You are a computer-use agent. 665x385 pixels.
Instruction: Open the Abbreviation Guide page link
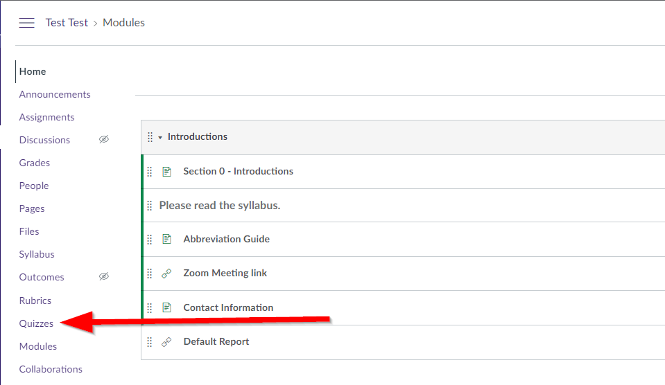click(x=227, y=240)
